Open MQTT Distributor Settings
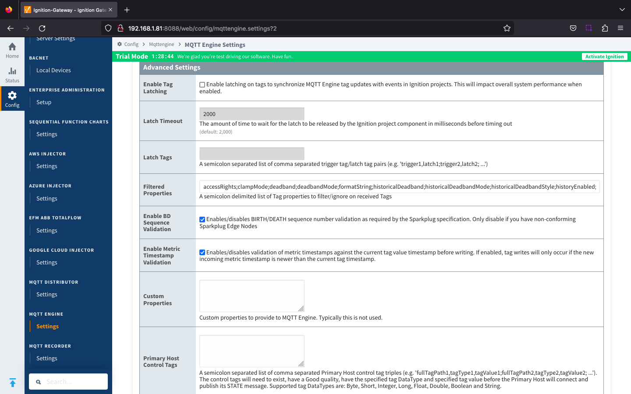Screen dimensions: 631x394 click(47, 295)
